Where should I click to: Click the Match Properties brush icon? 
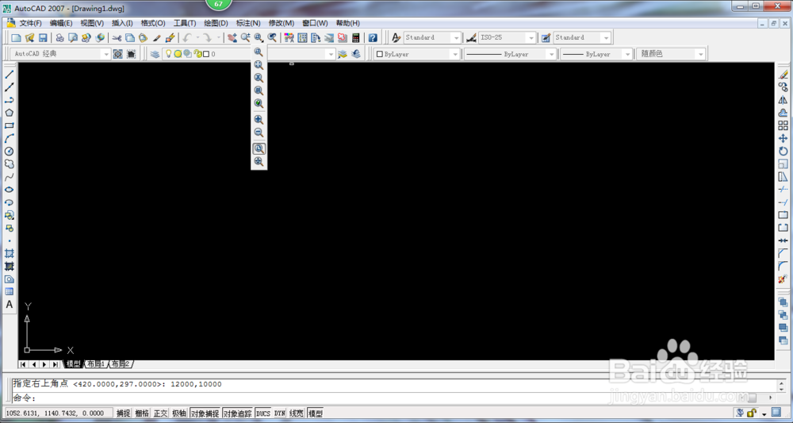coord(157,37)
